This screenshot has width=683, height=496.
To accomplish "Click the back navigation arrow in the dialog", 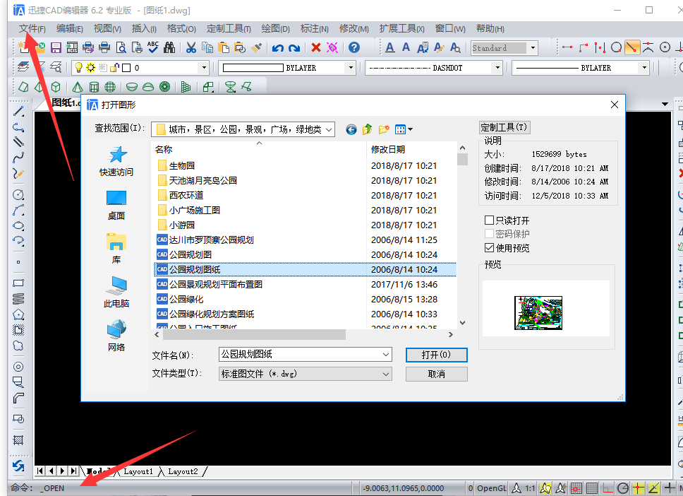I will (351, 129).
